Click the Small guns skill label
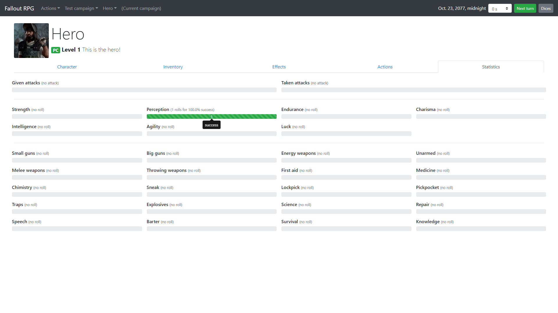The width and height of the screenshot is (558, 313). tap(23, 153)
